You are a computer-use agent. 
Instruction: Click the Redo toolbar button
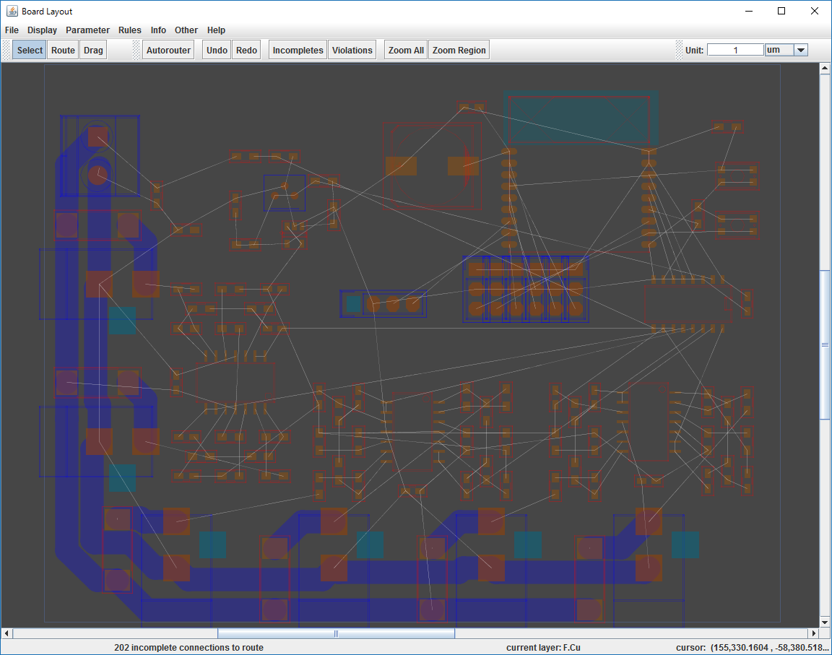click(x=246, y=50)
